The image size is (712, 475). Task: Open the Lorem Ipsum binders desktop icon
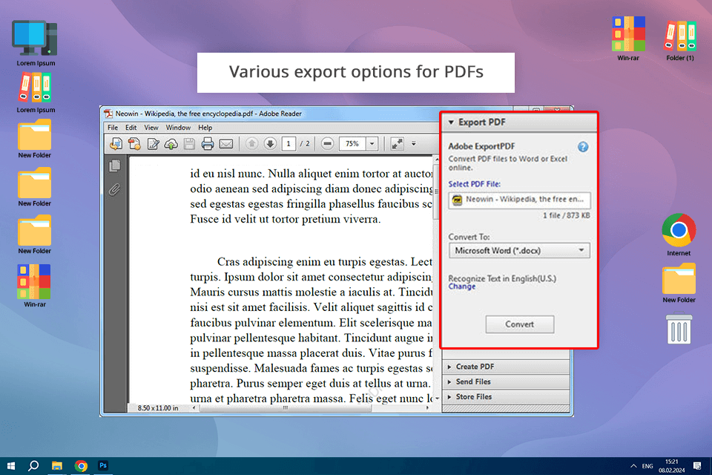coord(36,92)
